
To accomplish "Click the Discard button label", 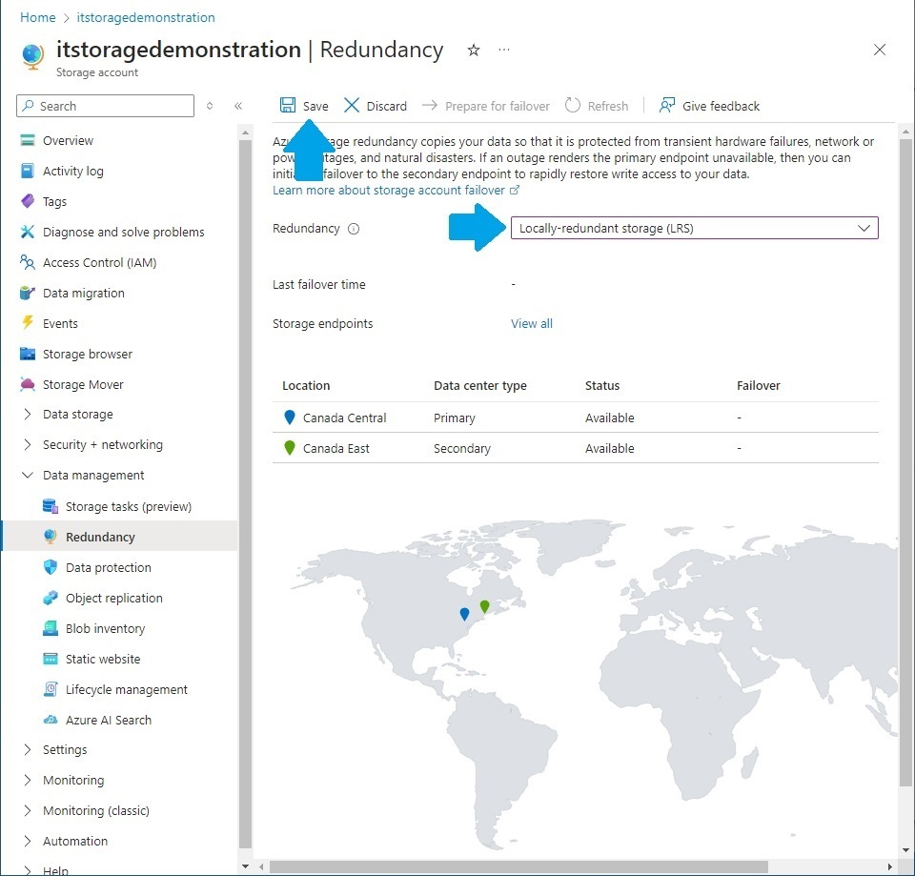I will (x=386, y=106).
